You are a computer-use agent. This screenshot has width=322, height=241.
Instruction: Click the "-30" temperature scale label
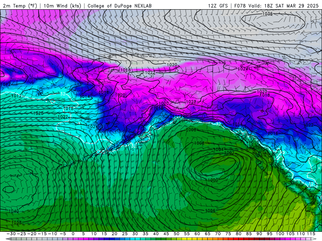coord(11,234)
